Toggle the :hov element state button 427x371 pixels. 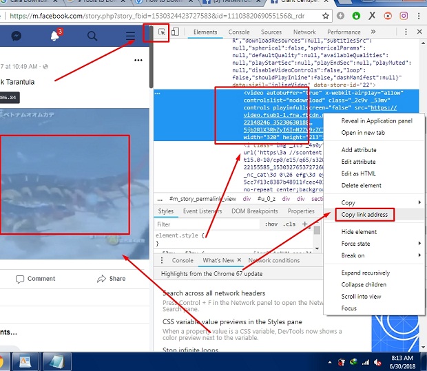pos(271,224)
